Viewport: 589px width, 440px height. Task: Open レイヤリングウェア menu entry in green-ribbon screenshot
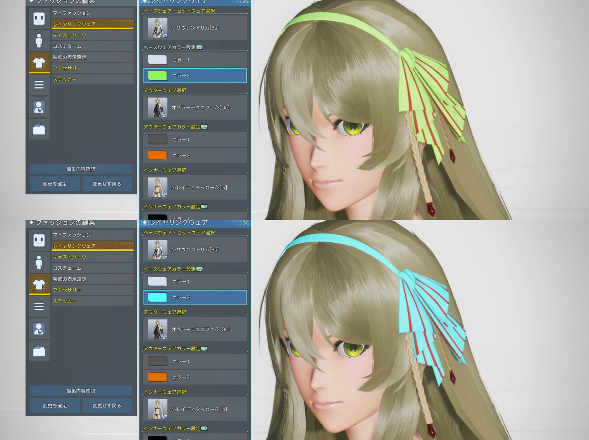(x=92, y=24)
